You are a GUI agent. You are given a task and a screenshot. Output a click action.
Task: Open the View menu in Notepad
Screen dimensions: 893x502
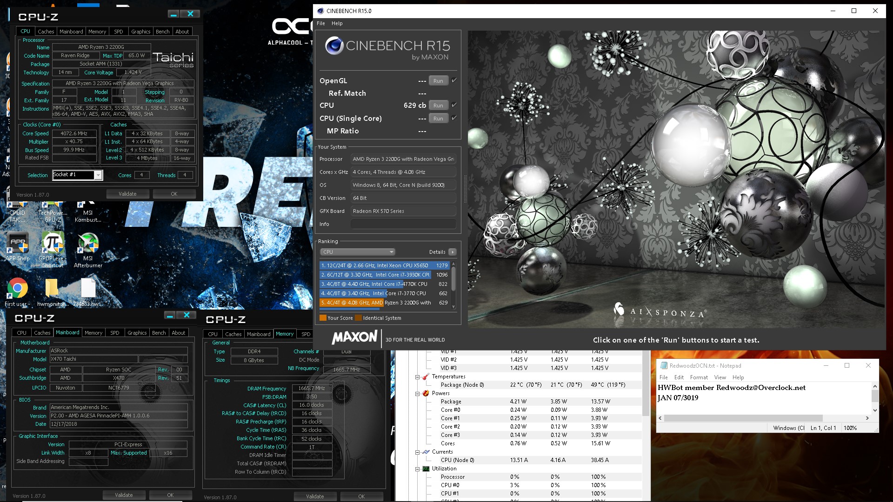pos(720,377)
